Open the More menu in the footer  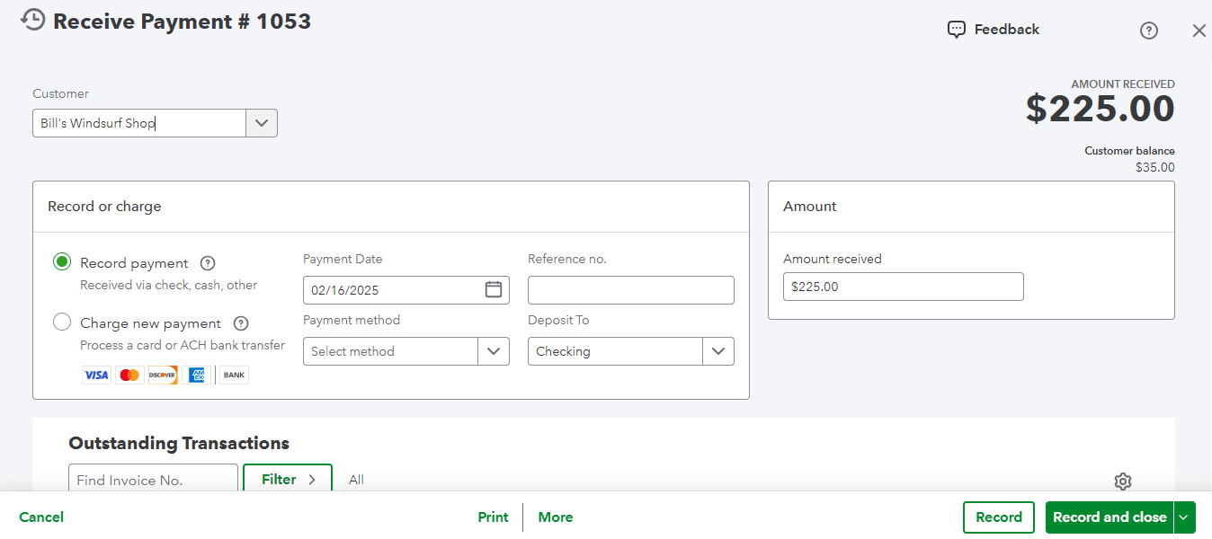[555, 517]
